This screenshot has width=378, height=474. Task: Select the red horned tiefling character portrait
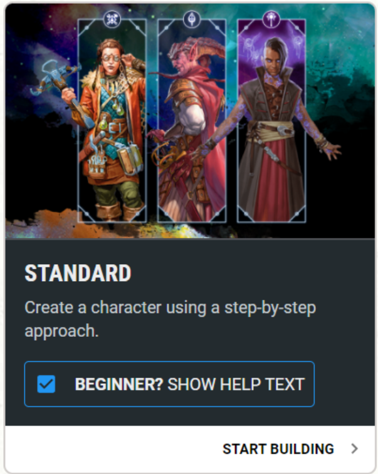(x=192, y=121)
